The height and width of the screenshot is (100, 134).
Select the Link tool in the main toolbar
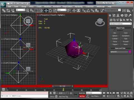pyautogui.click(x=4, y=11)
